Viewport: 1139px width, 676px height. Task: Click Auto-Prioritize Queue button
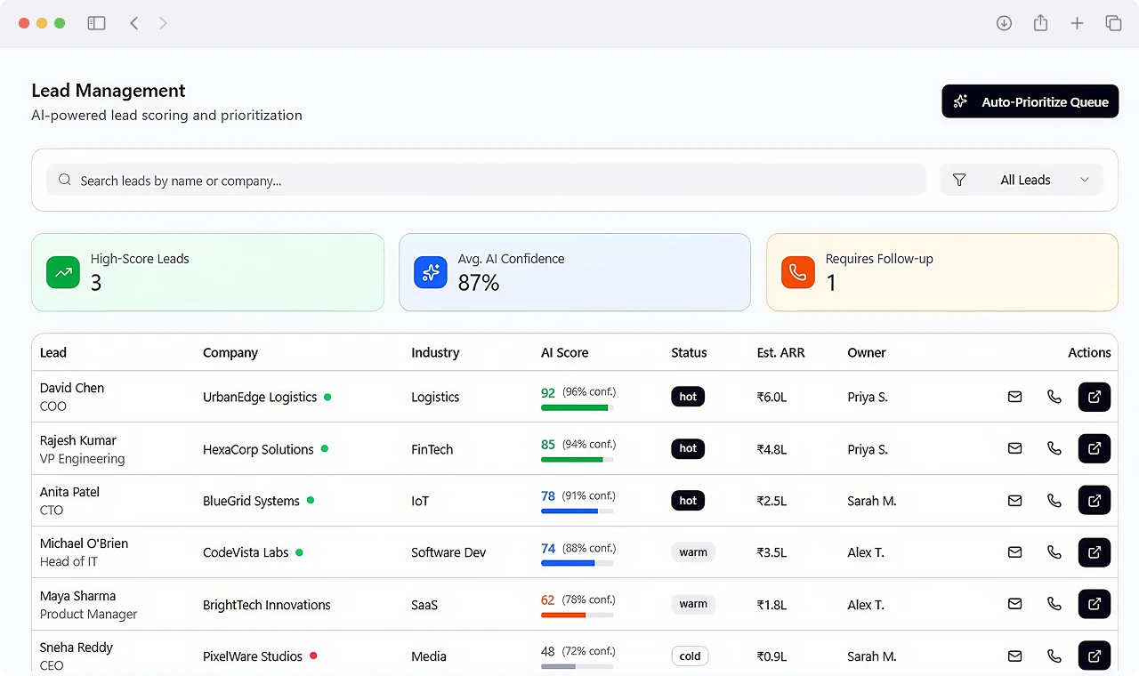(1030, 101)
